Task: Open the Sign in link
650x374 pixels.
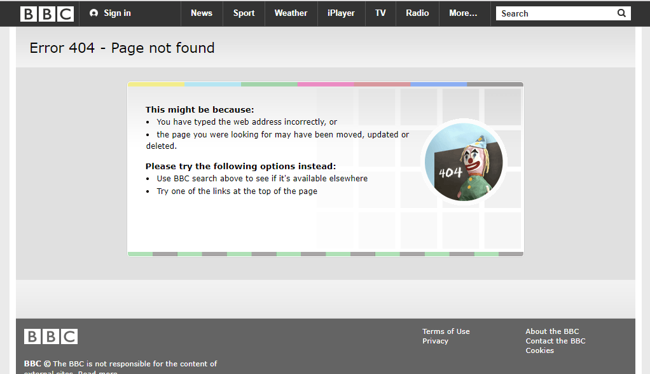Action: click(x=117, y=13)
